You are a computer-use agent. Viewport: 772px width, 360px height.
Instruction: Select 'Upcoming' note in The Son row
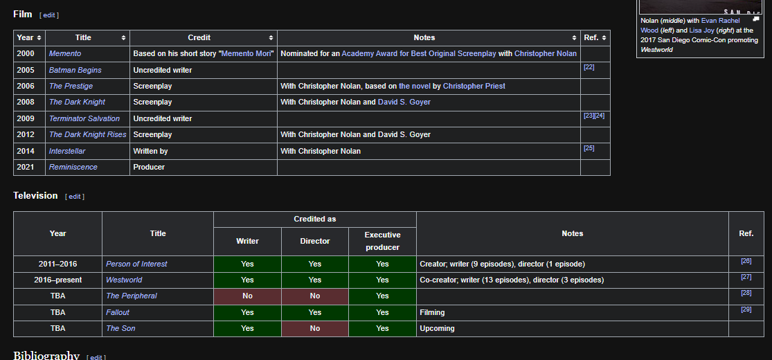[437, 328]
